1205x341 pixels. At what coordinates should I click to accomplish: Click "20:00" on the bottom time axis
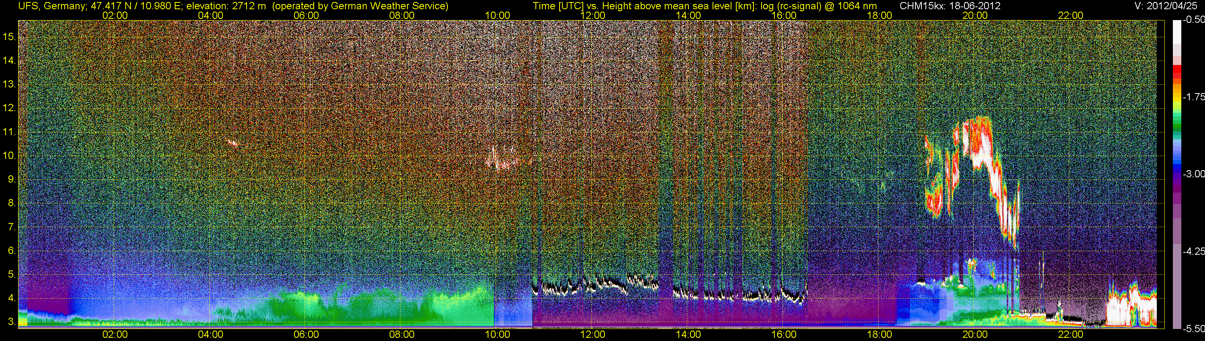[x=975, y=335]
